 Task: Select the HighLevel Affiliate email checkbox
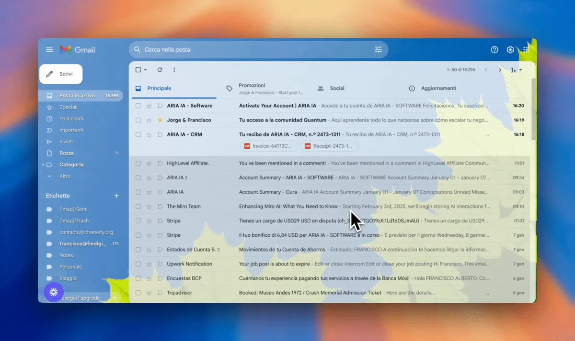point(138,164)
